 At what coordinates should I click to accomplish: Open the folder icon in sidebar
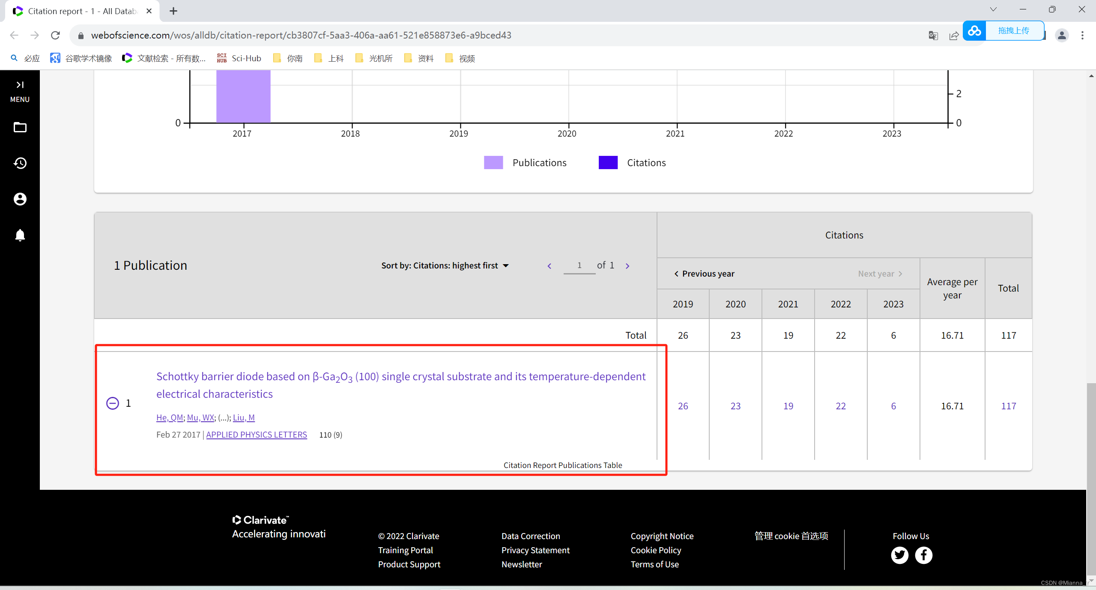click(x=20, y=128)
